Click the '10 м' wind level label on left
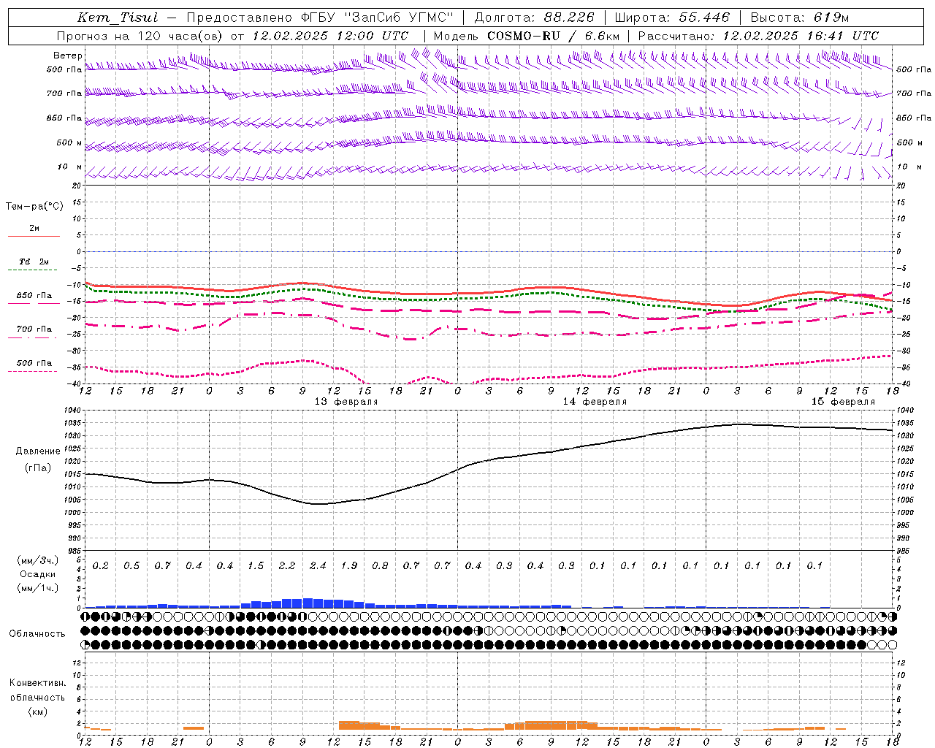 click(70, 167)
